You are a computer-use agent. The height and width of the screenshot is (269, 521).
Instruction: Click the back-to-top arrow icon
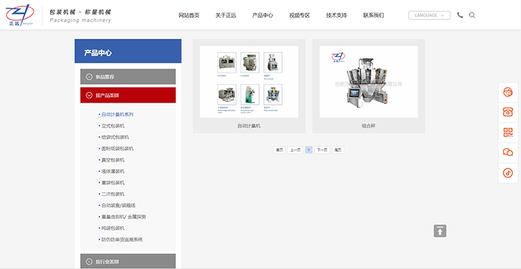click(440, 231)
